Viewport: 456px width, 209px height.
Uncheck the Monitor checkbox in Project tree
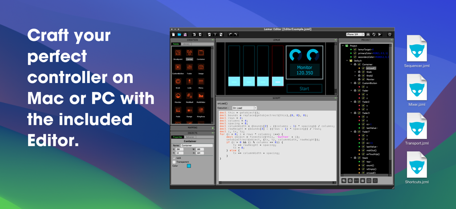tap(363, 79)
